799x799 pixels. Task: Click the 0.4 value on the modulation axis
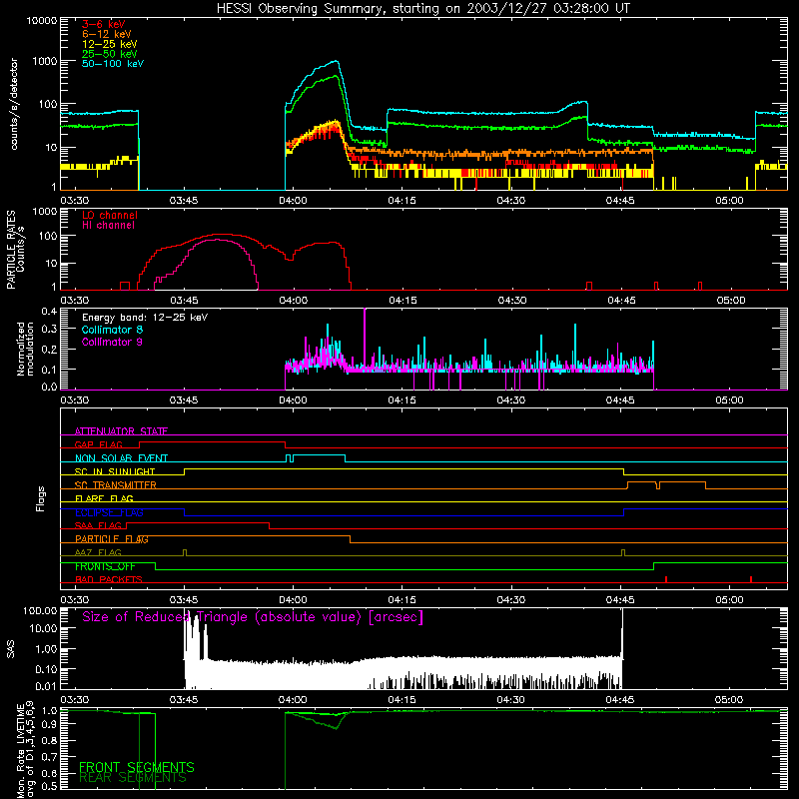(x=49, y=312)
